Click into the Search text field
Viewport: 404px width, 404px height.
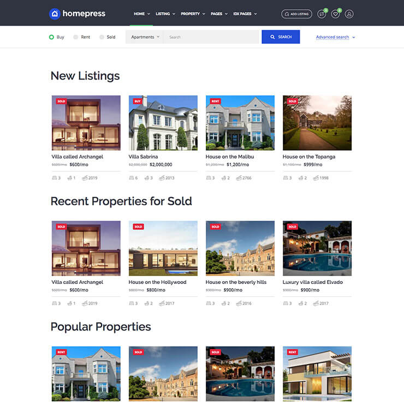pyautogui.click(x=211, y=37)
